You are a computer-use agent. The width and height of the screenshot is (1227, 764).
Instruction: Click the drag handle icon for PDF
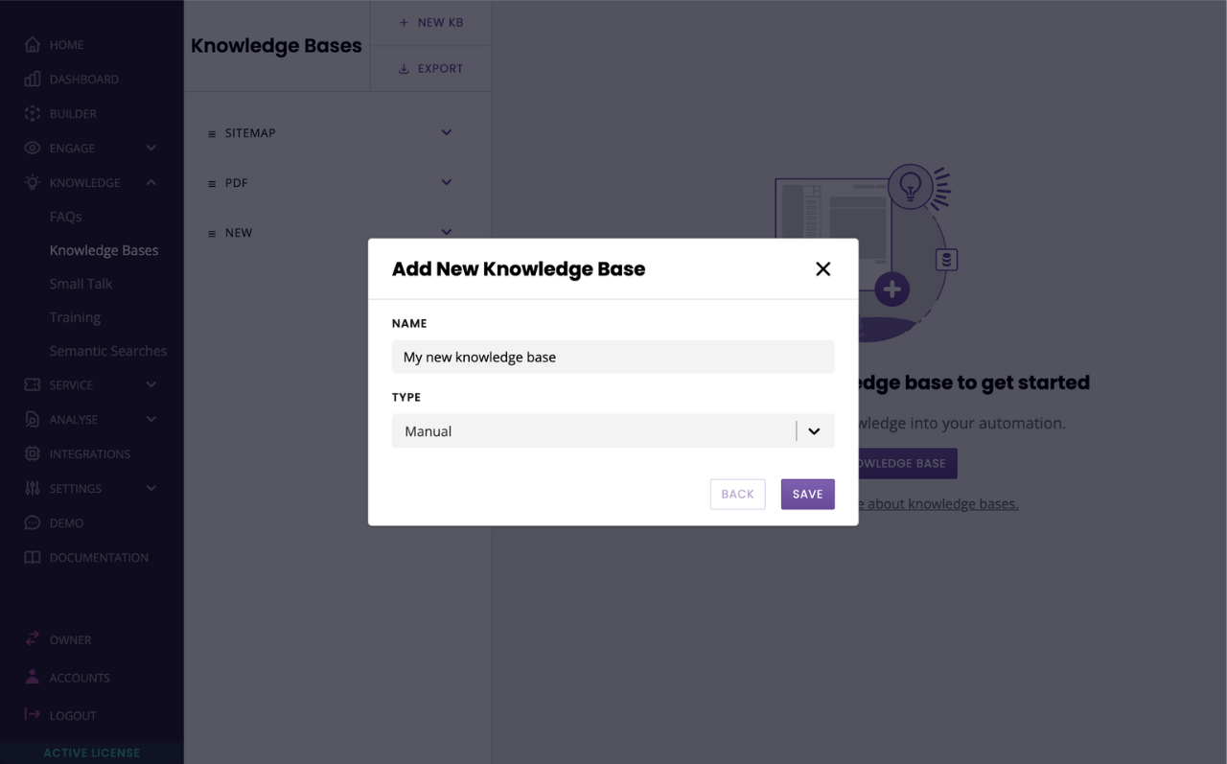[x=212, y=183]
